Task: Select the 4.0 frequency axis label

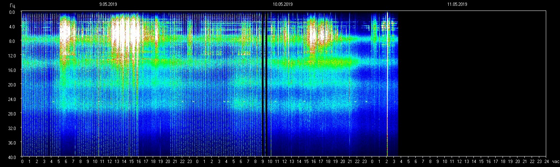Action: click(12, 27)
